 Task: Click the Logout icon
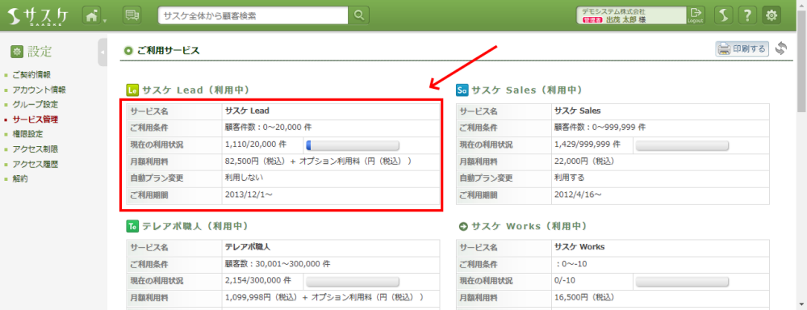(696, 15)
